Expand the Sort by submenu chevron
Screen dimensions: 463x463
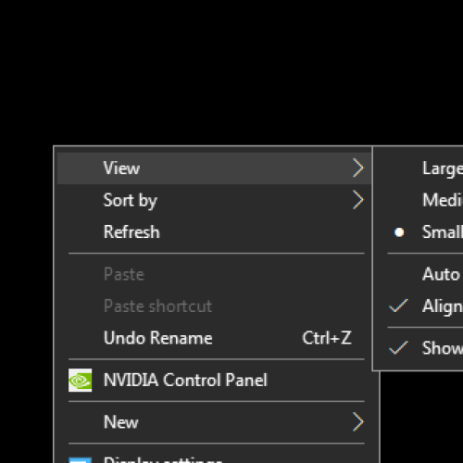pyautogui.click(x=358, y=200)
